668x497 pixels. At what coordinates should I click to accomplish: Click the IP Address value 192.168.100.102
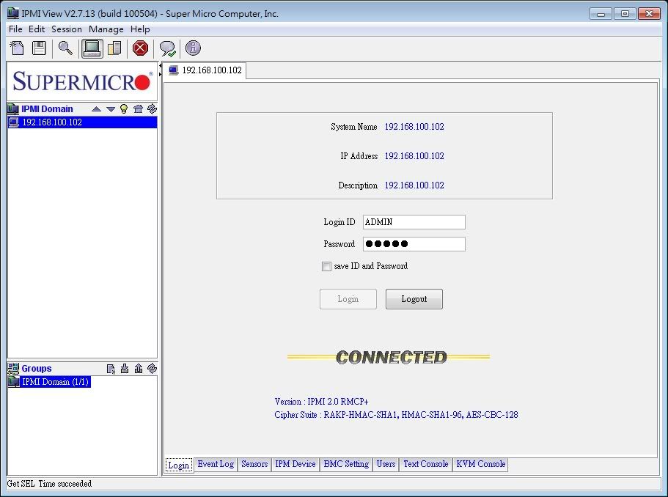[x=414, y=156]
